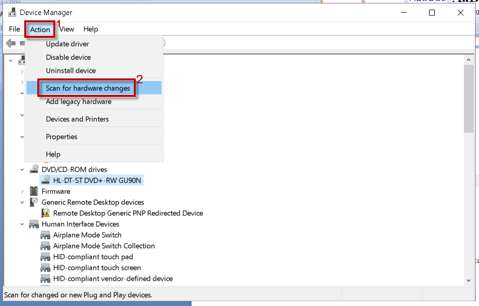Screen dimensions: 479x306
Task: Select the Airplane Mode Switch Collection entry
Action: tap(104, 246)
